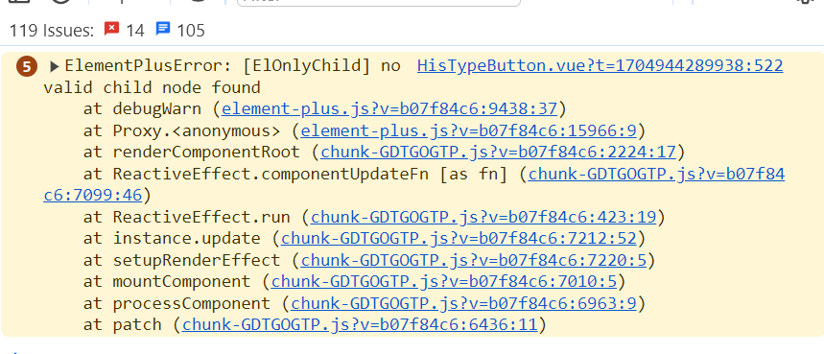Viewport: 824px width, 354px height.
Task: Click the 'valid child node found' message text
Action: coord(152,87)
